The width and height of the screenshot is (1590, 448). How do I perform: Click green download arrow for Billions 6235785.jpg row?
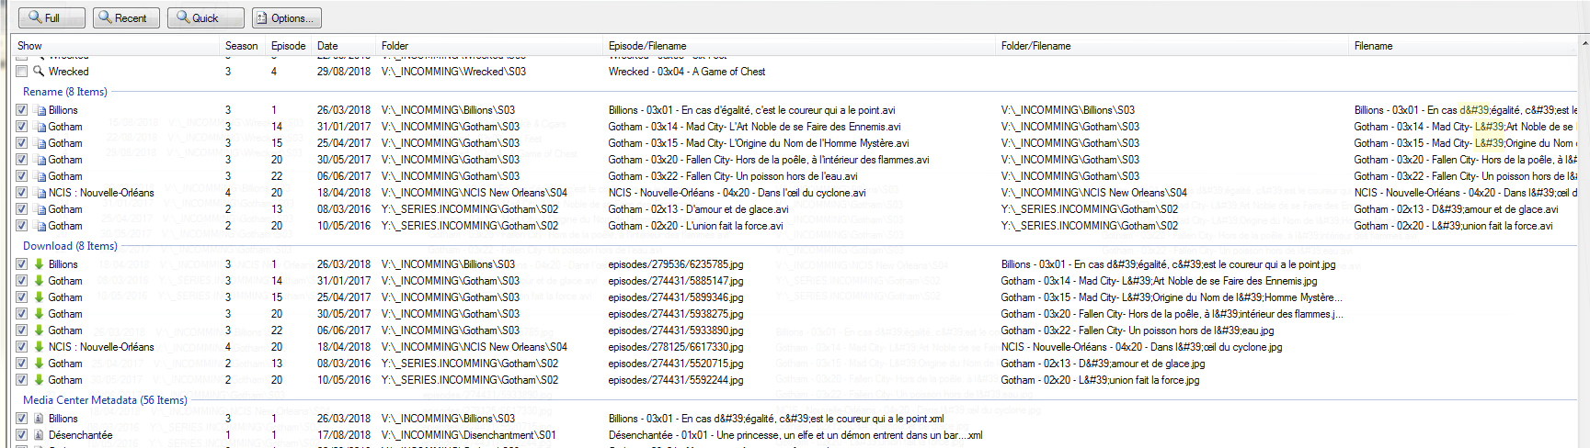[x=40, y=264]
